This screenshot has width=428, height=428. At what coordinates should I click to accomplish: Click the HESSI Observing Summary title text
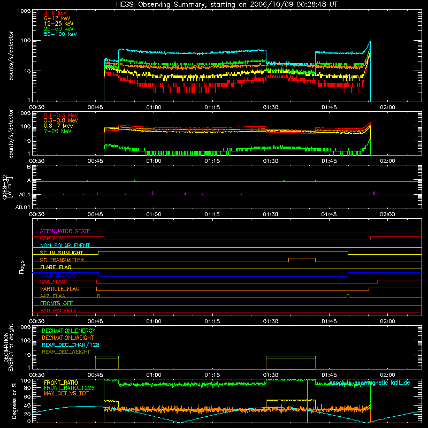pyautogui.click(x=226, y=5)
